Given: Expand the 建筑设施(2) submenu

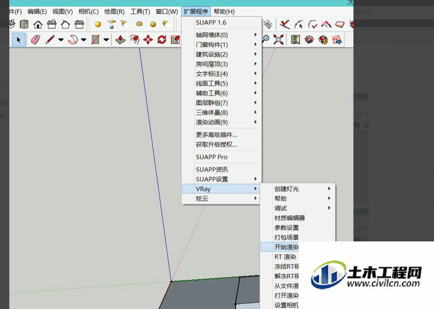Looking at the screenshot, I should (x=221, y=54).
